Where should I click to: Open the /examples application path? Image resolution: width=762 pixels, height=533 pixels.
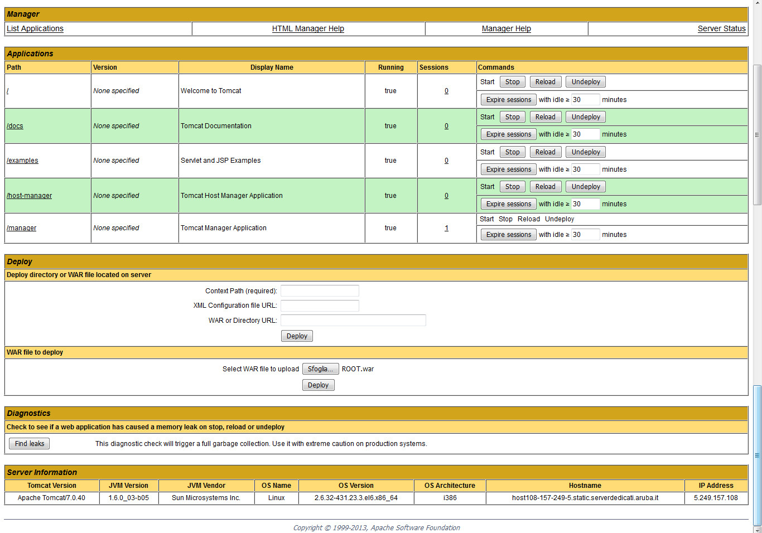pos(22,161)
